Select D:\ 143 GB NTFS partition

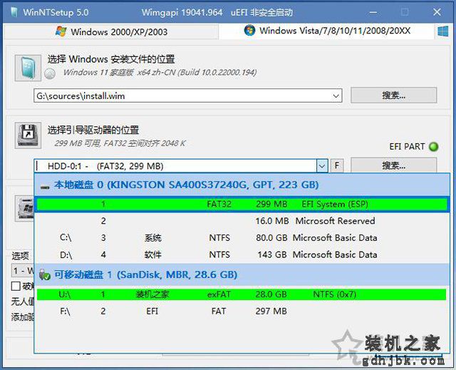tap(242, 255)
